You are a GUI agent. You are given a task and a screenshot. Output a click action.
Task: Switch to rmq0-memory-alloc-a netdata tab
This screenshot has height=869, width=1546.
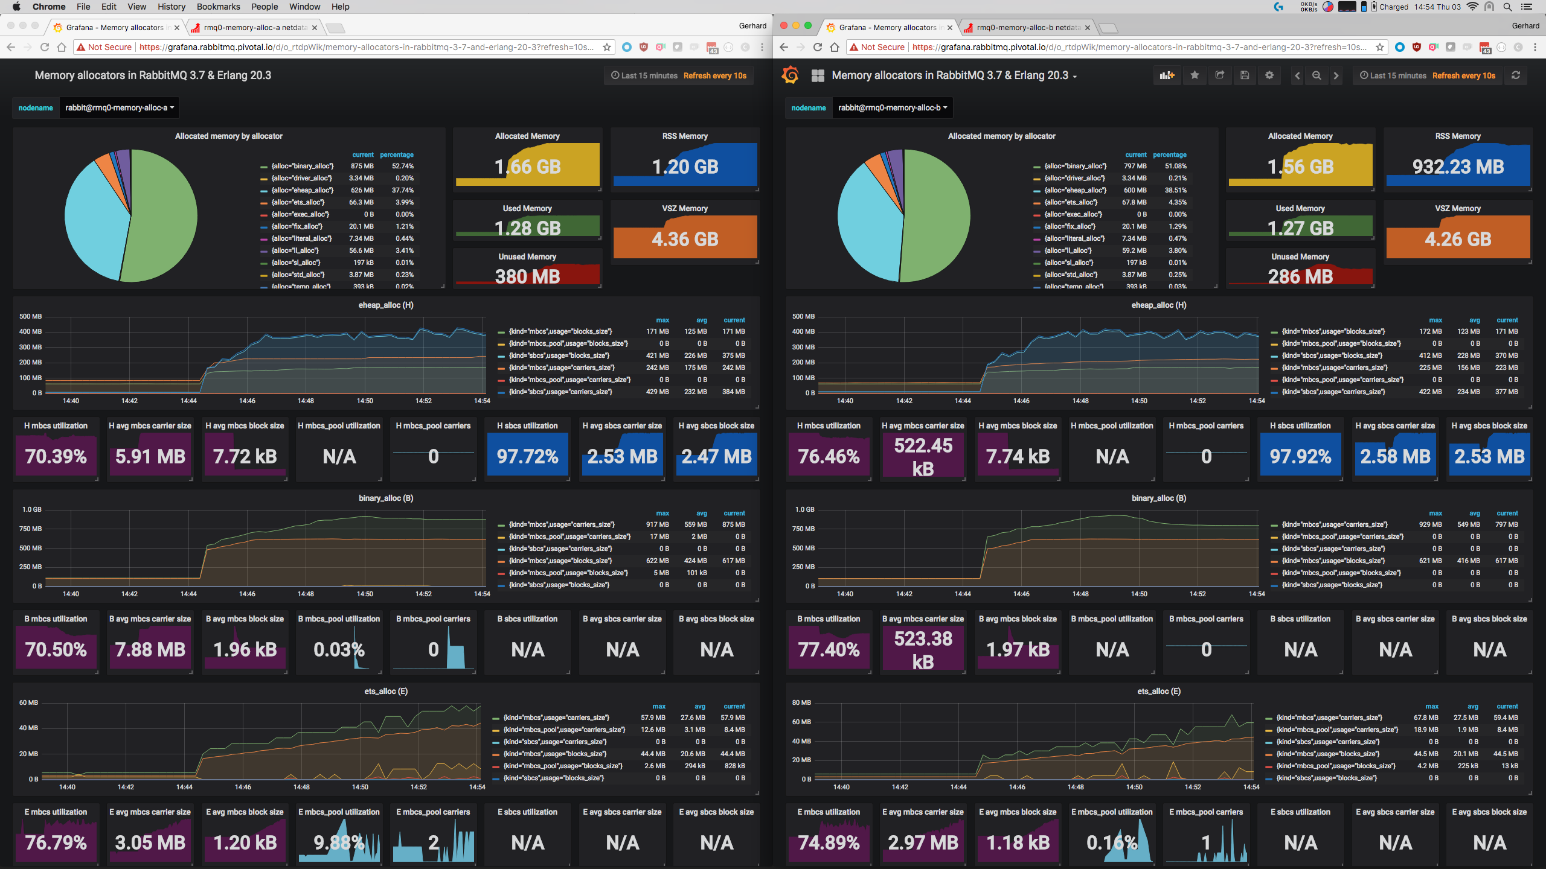(255, 27)
